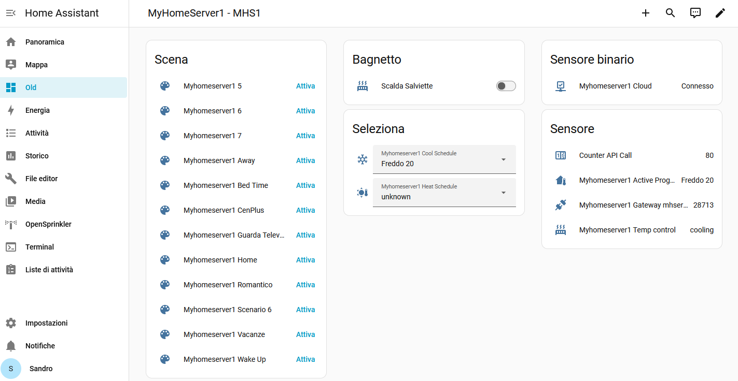Activate the Myhomeserver1 Home scene
The image size is (738, 381).
[x=305, y=260]
